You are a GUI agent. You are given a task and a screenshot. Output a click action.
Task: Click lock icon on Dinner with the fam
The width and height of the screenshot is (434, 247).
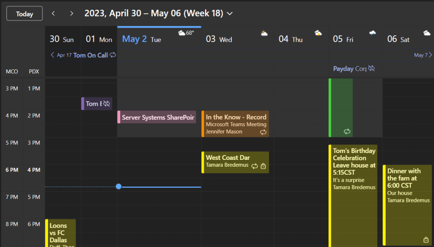click(x=426, y=240)
